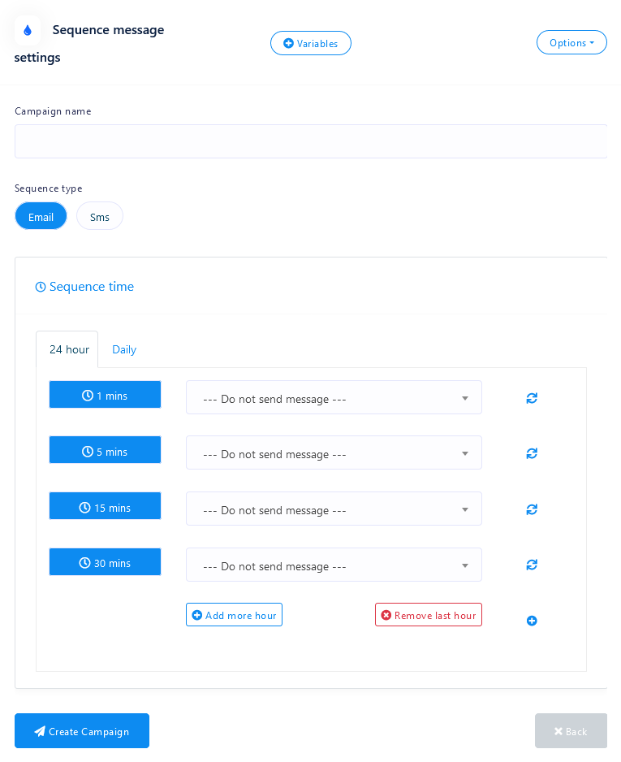Switch to the Daily tab

coord(124,349)
